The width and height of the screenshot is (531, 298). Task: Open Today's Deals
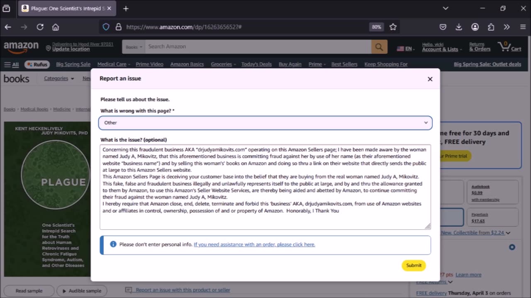click(256, 64)
